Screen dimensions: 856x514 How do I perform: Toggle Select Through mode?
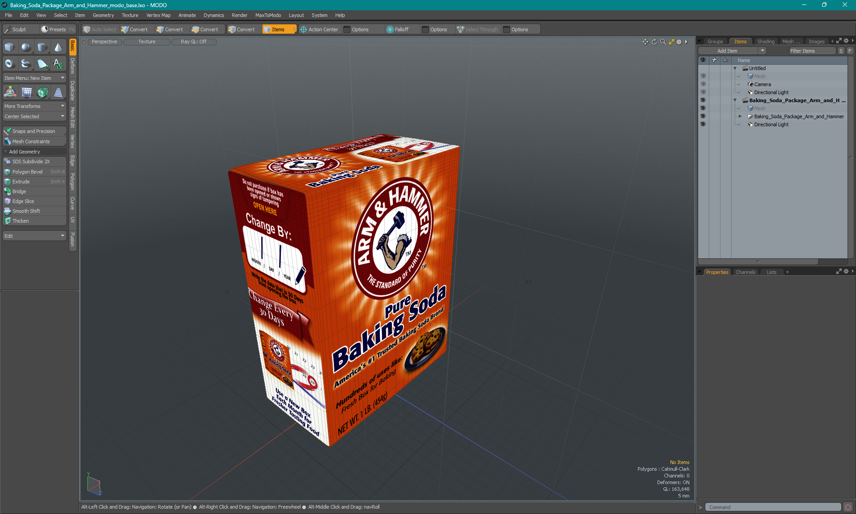pos(477,29)
